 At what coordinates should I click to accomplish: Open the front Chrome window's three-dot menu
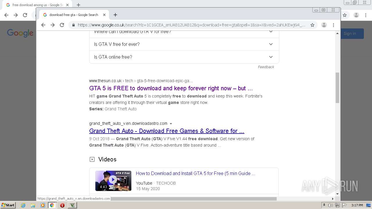334,25
